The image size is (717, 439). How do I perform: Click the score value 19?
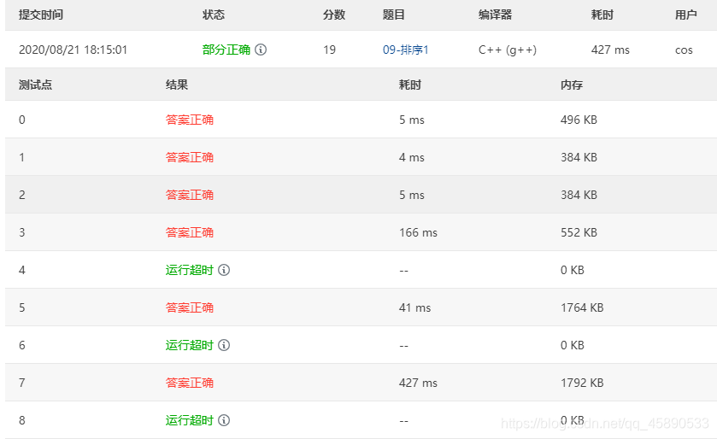point(329,50)
